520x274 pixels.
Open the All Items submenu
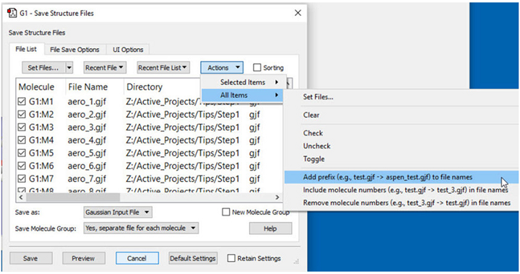coord(243,95)
